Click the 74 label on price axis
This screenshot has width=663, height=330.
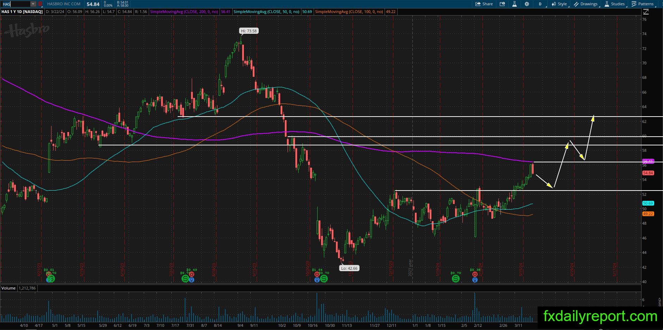(644, 34)
